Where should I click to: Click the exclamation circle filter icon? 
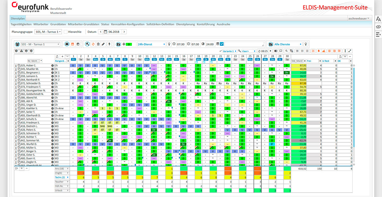16,51
